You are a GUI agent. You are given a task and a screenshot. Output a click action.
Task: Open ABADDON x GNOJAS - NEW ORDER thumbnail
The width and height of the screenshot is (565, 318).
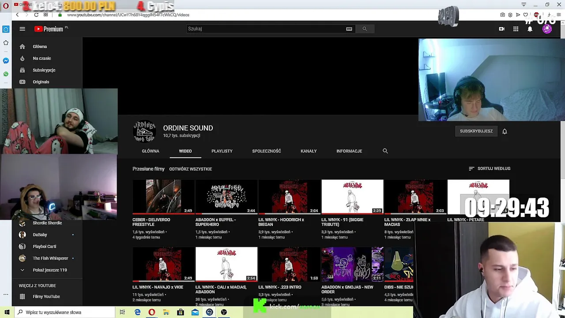tap(352, 264)
